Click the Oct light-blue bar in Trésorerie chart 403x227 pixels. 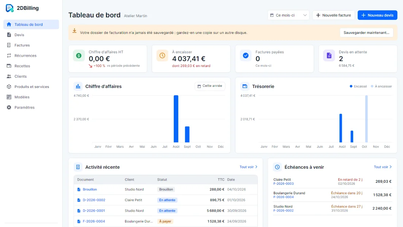coord(367,119)
